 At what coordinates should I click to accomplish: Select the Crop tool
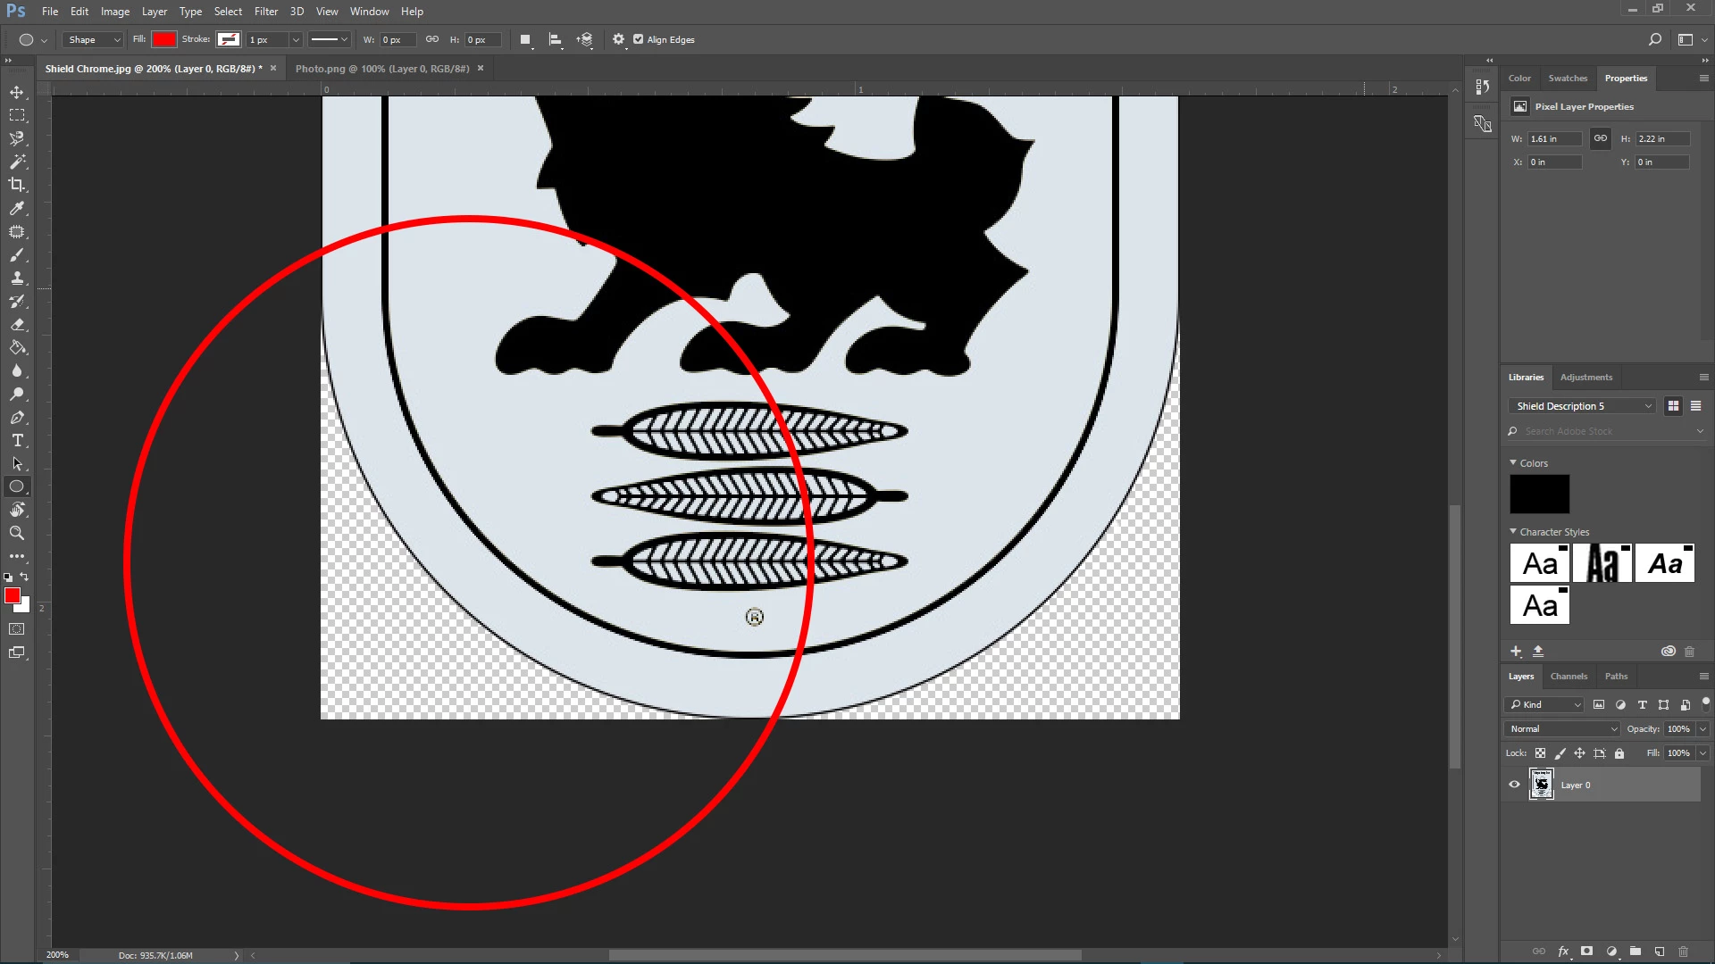17,185
